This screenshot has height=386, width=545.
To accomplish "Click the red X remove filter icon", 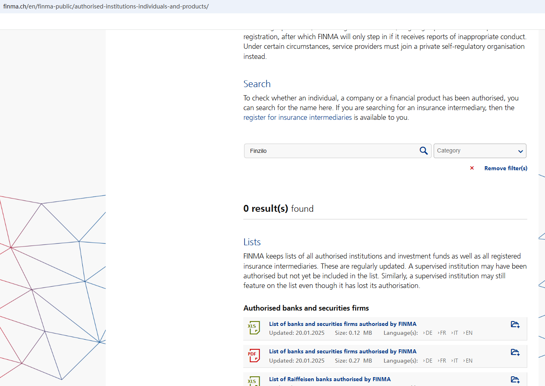I will tap(472, 168).
